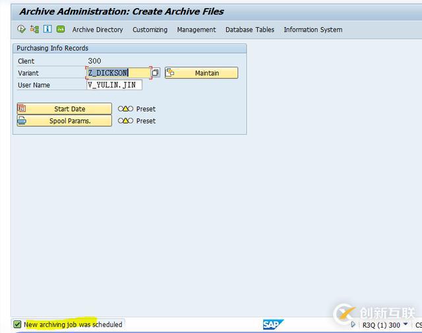Click the green checkmark status message icon
This screenshot has height=333, width=422.
(17, 324)
